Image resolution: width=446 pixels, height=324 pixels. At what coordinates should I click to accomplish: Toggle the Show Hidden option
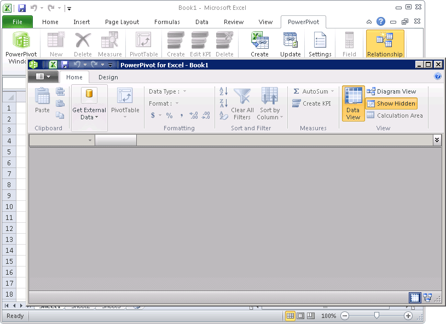coord(391,103)
